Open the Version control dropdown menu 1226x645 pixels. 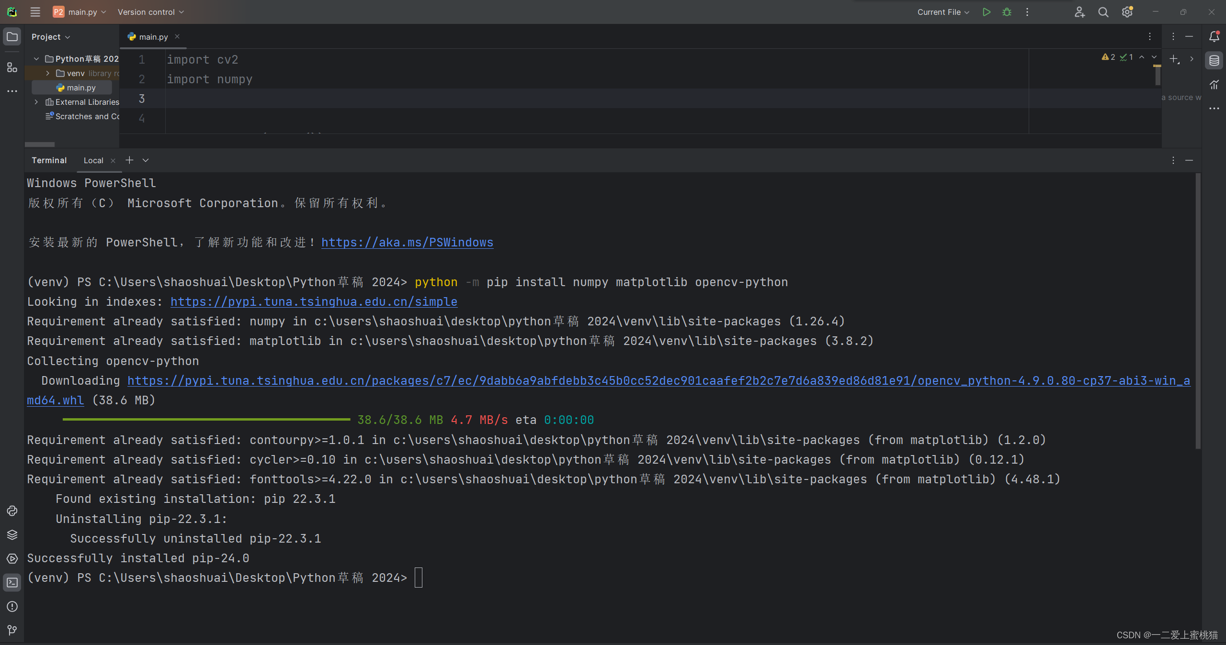point(150,12)
